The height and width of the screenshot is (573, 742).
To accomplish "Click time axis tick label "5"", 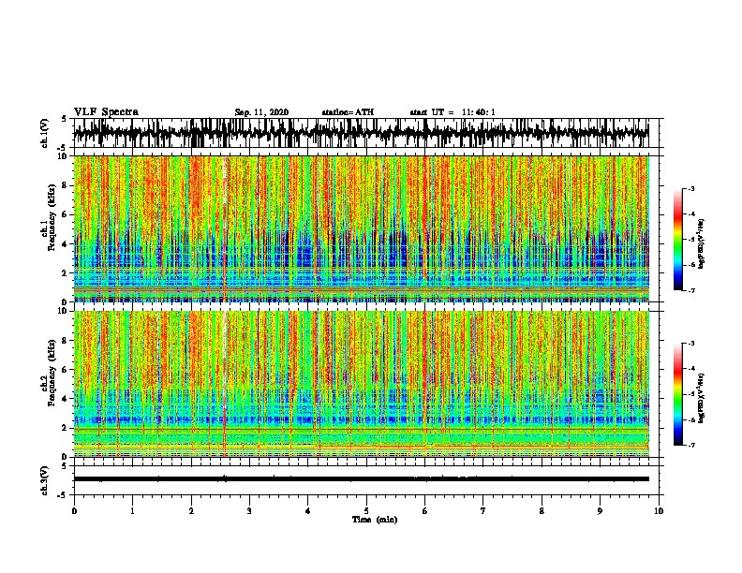I will pos(366,511).
